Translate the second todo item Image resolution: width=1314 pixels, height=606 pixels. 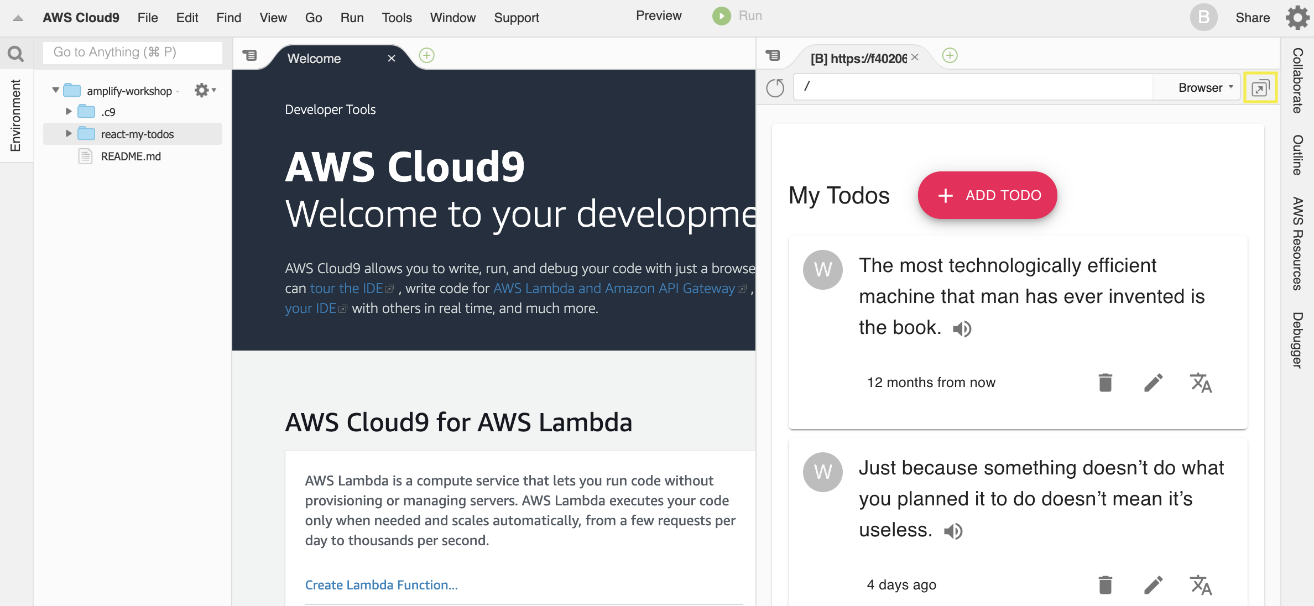pos(1201,585)
